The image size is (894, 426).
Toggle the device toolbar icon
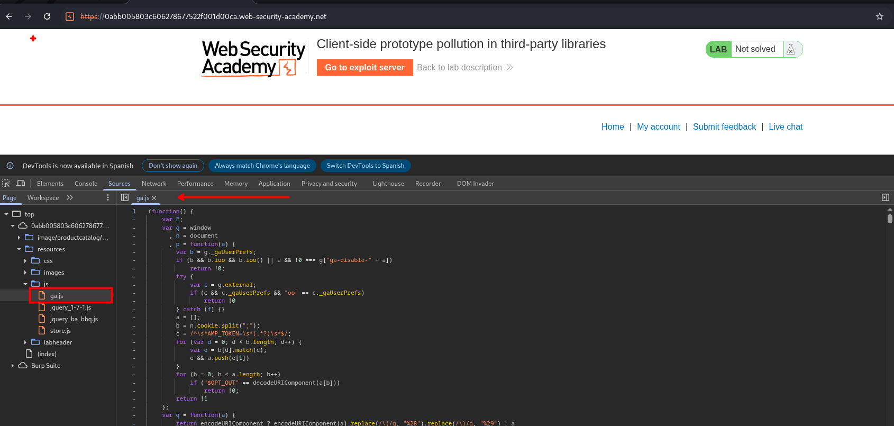21,183
